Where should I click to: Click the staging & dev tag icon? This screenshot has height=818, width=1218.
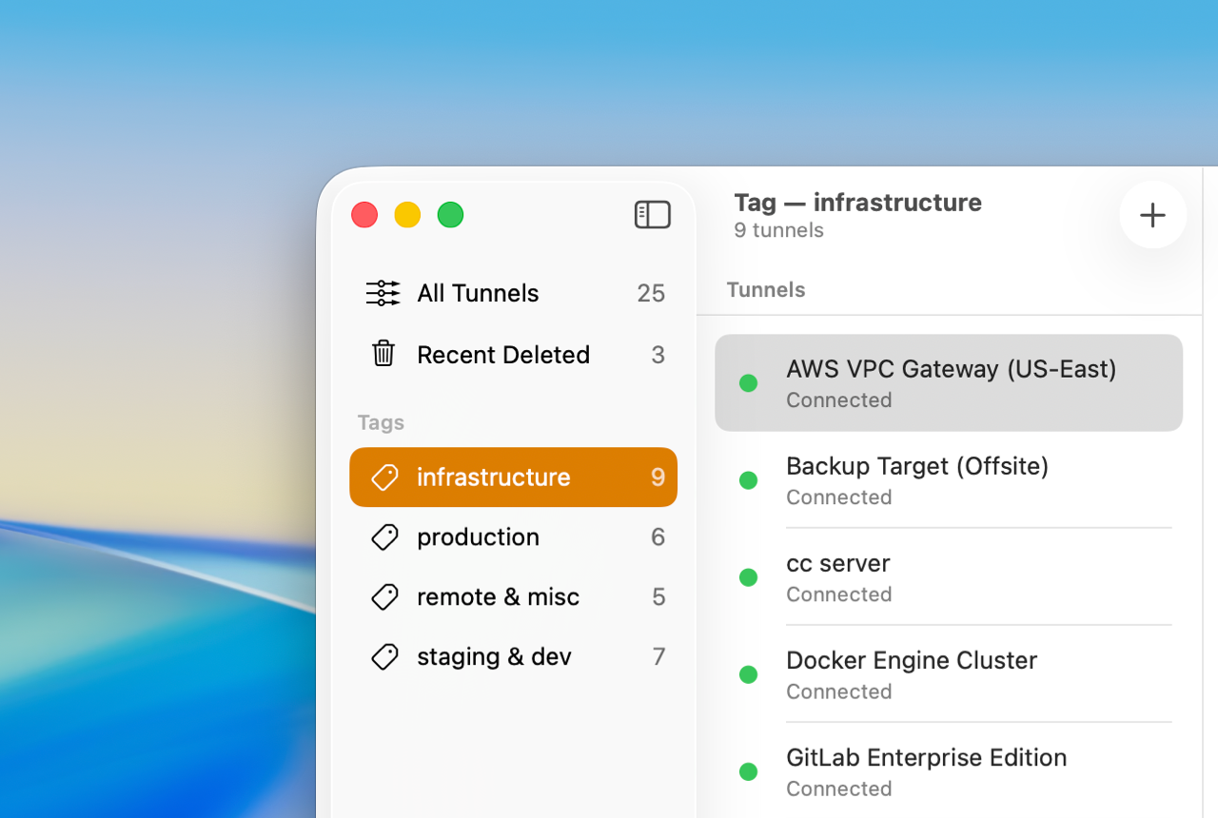tap(384, 657)
